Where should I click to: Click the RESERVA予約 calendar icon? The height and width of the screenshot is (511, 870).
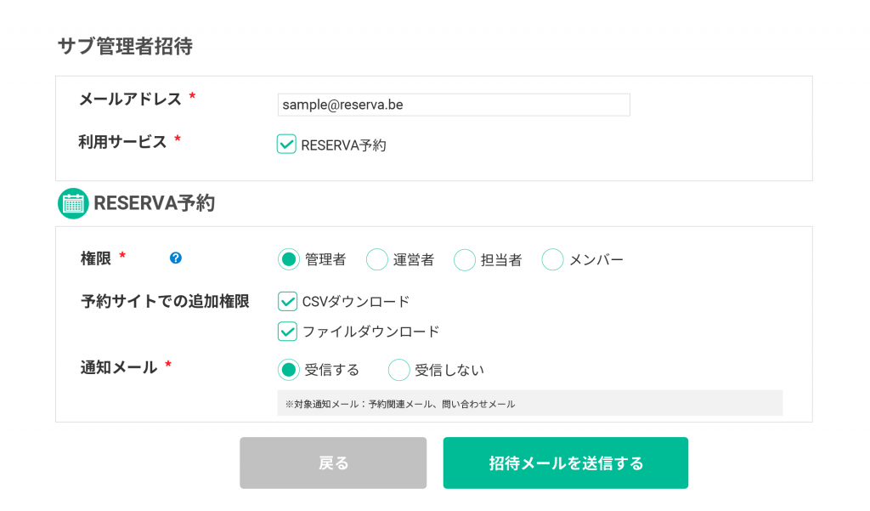click(73, 203)
